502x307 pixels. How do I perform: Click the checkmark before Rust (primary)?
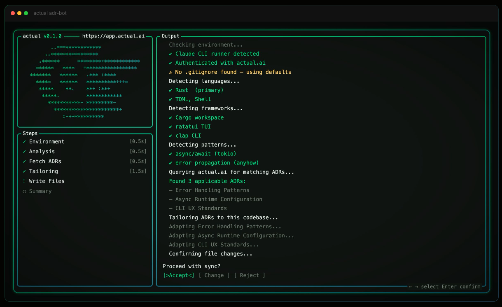[170, 90]
